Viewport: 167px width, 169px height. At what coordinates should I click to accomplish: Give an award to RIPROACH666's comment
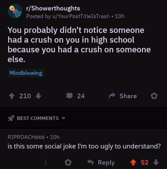click(x=68, y=162)
